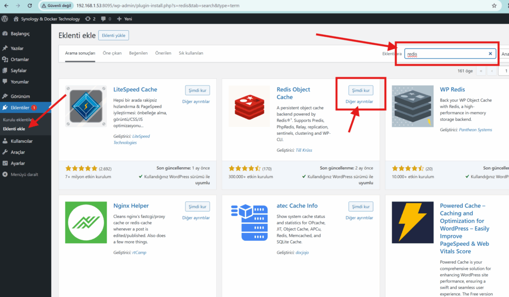Image resolution: width=509 pixels, height=297 pixels.
Task: Open Yeni new content menu
Action: click(124, 19)
